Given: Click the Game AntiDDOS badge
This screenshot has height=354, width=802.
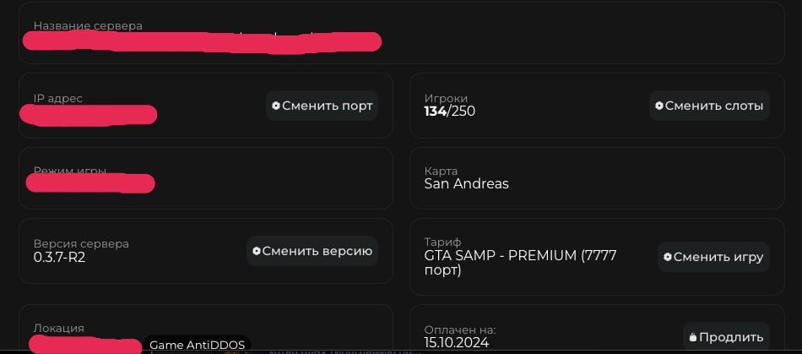Looking at the screenshot, I should 197,345.
